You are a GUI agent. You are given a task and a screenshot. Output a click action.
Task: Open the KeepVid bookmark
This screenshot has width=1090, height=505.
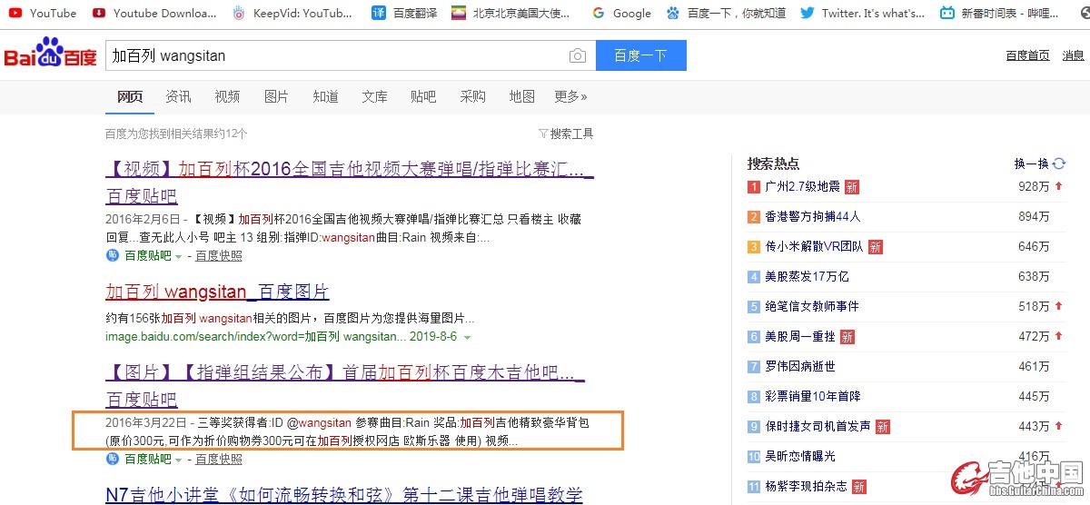tap(292, 13)
